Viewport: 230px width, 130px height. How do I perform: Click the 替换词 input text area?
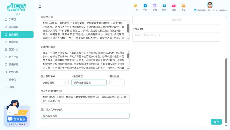(177, 37)
